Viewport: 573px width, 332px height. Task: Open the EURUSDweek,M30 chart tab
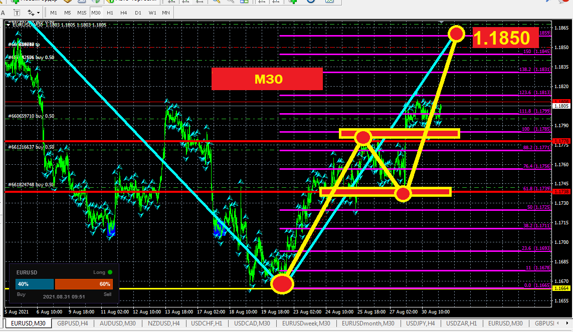306,323
